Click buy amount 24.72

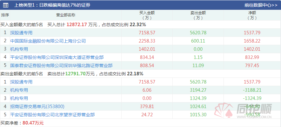click(147, 114)
